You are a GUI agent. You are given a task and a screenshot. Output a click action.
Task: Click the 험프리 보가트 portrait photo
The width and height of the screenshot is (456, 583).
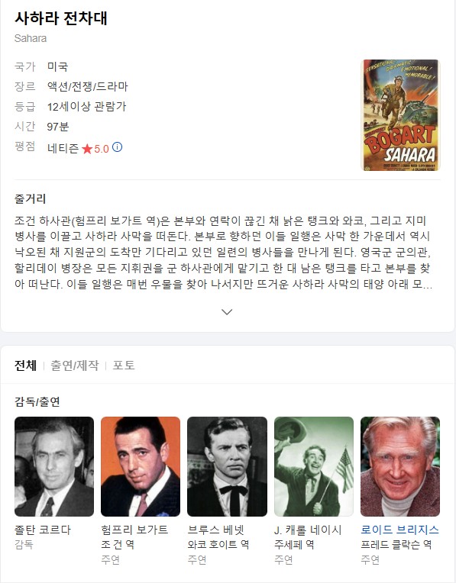click(x=141, y=466)
